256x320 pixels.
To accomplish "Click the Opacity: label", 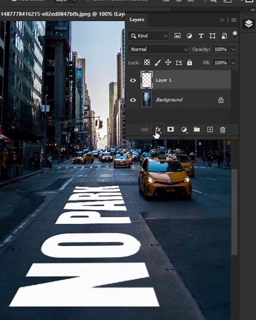I will pos(201,49).
